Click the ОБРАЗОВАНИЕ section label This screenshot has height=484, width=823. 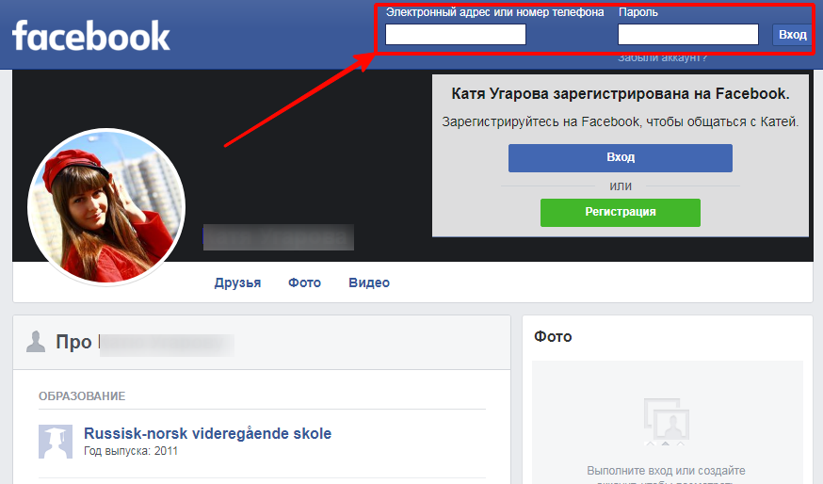click(82, 396)
